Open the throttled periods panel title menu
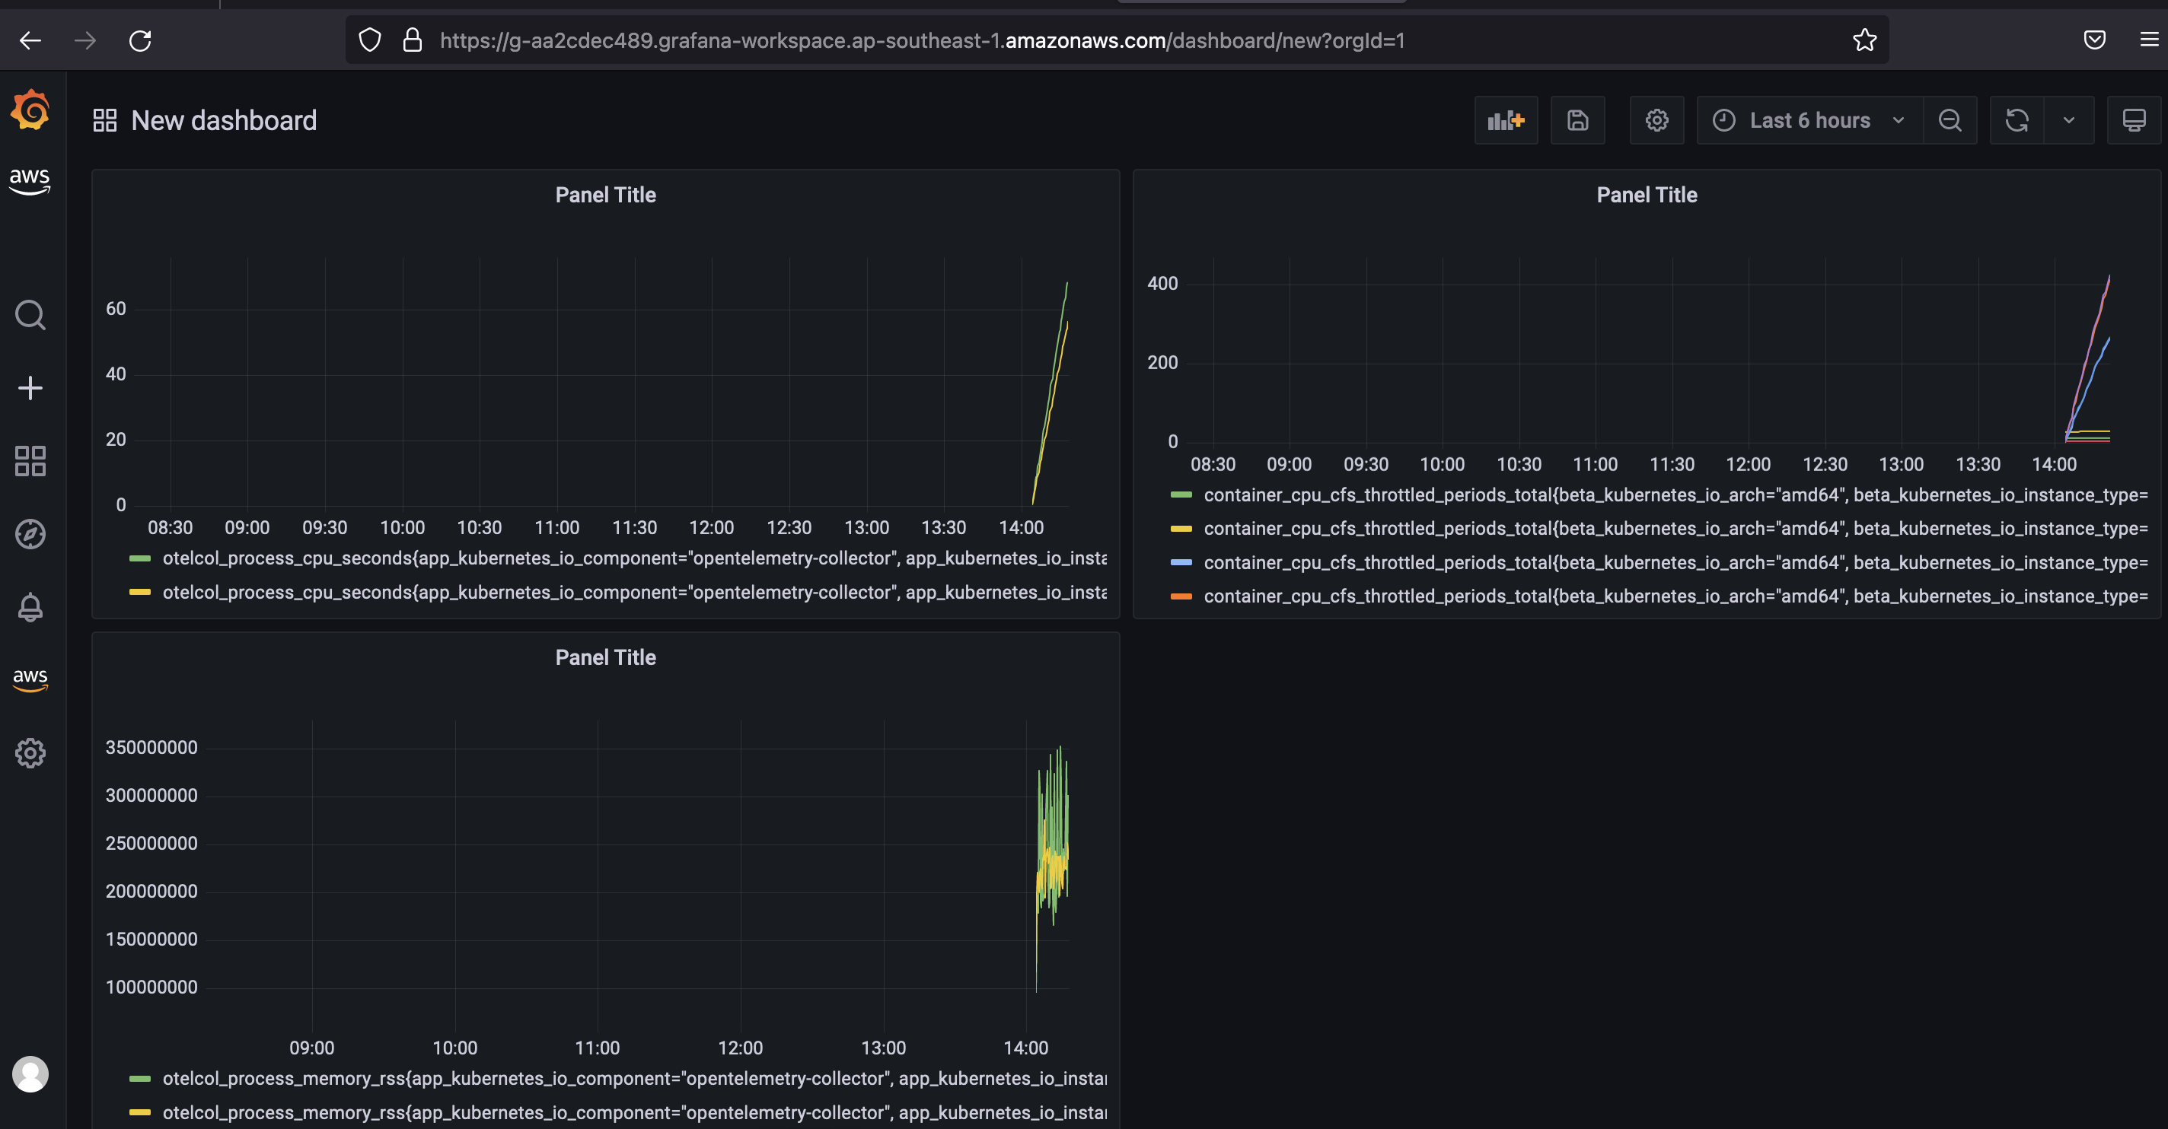 point(1647,196)
